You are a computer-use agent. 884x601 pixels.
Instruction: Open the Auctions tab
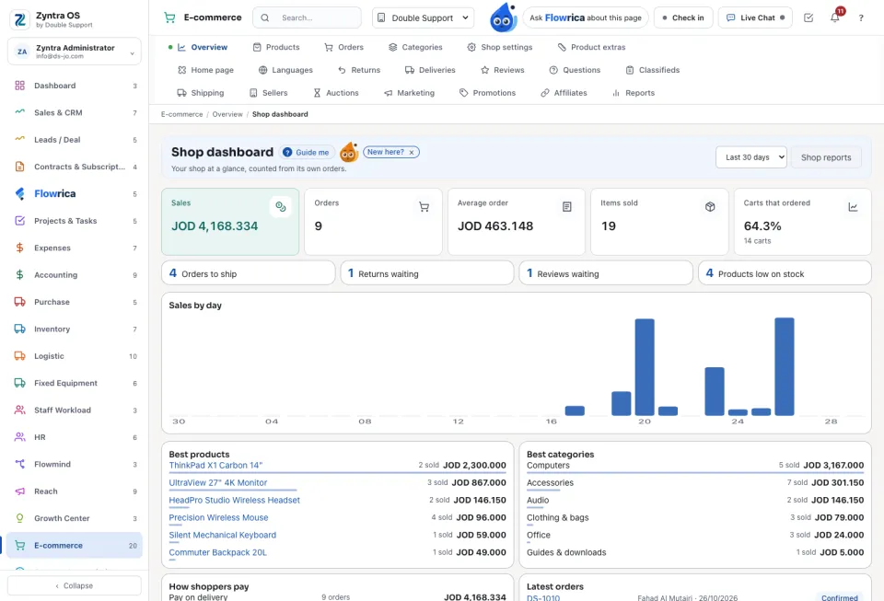click(336, 93)
